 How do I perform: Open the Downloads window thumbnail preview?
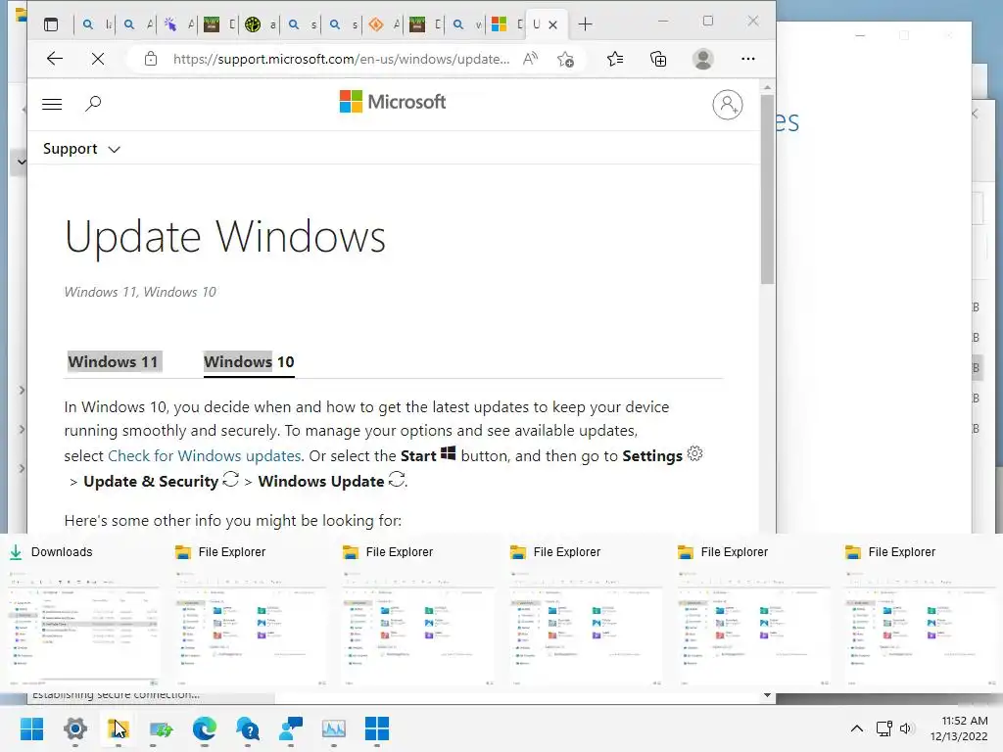click(x=83, y=627)
